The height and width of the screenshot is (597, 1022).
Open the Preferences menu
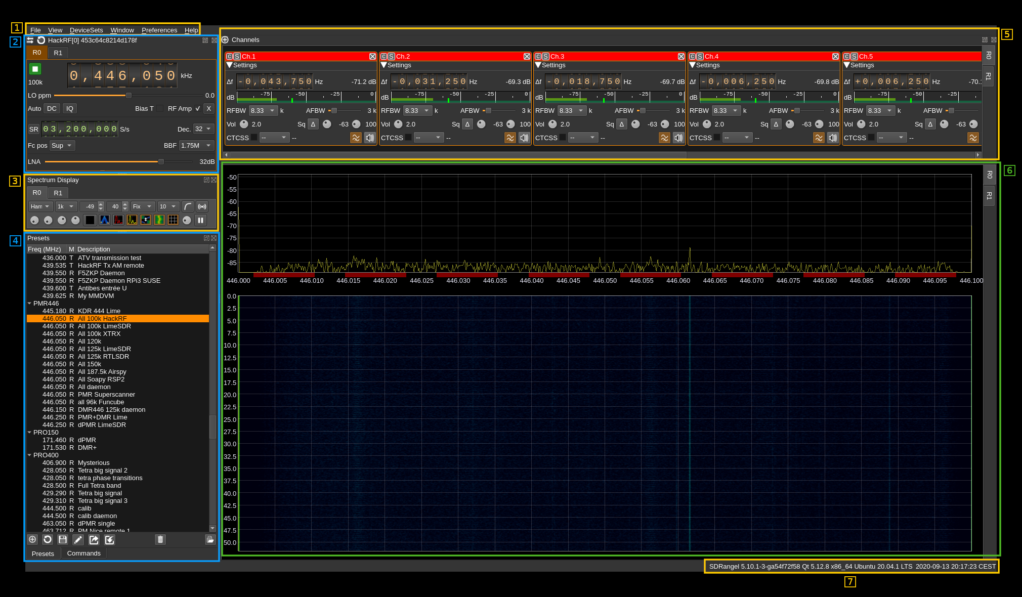[159, 30]
